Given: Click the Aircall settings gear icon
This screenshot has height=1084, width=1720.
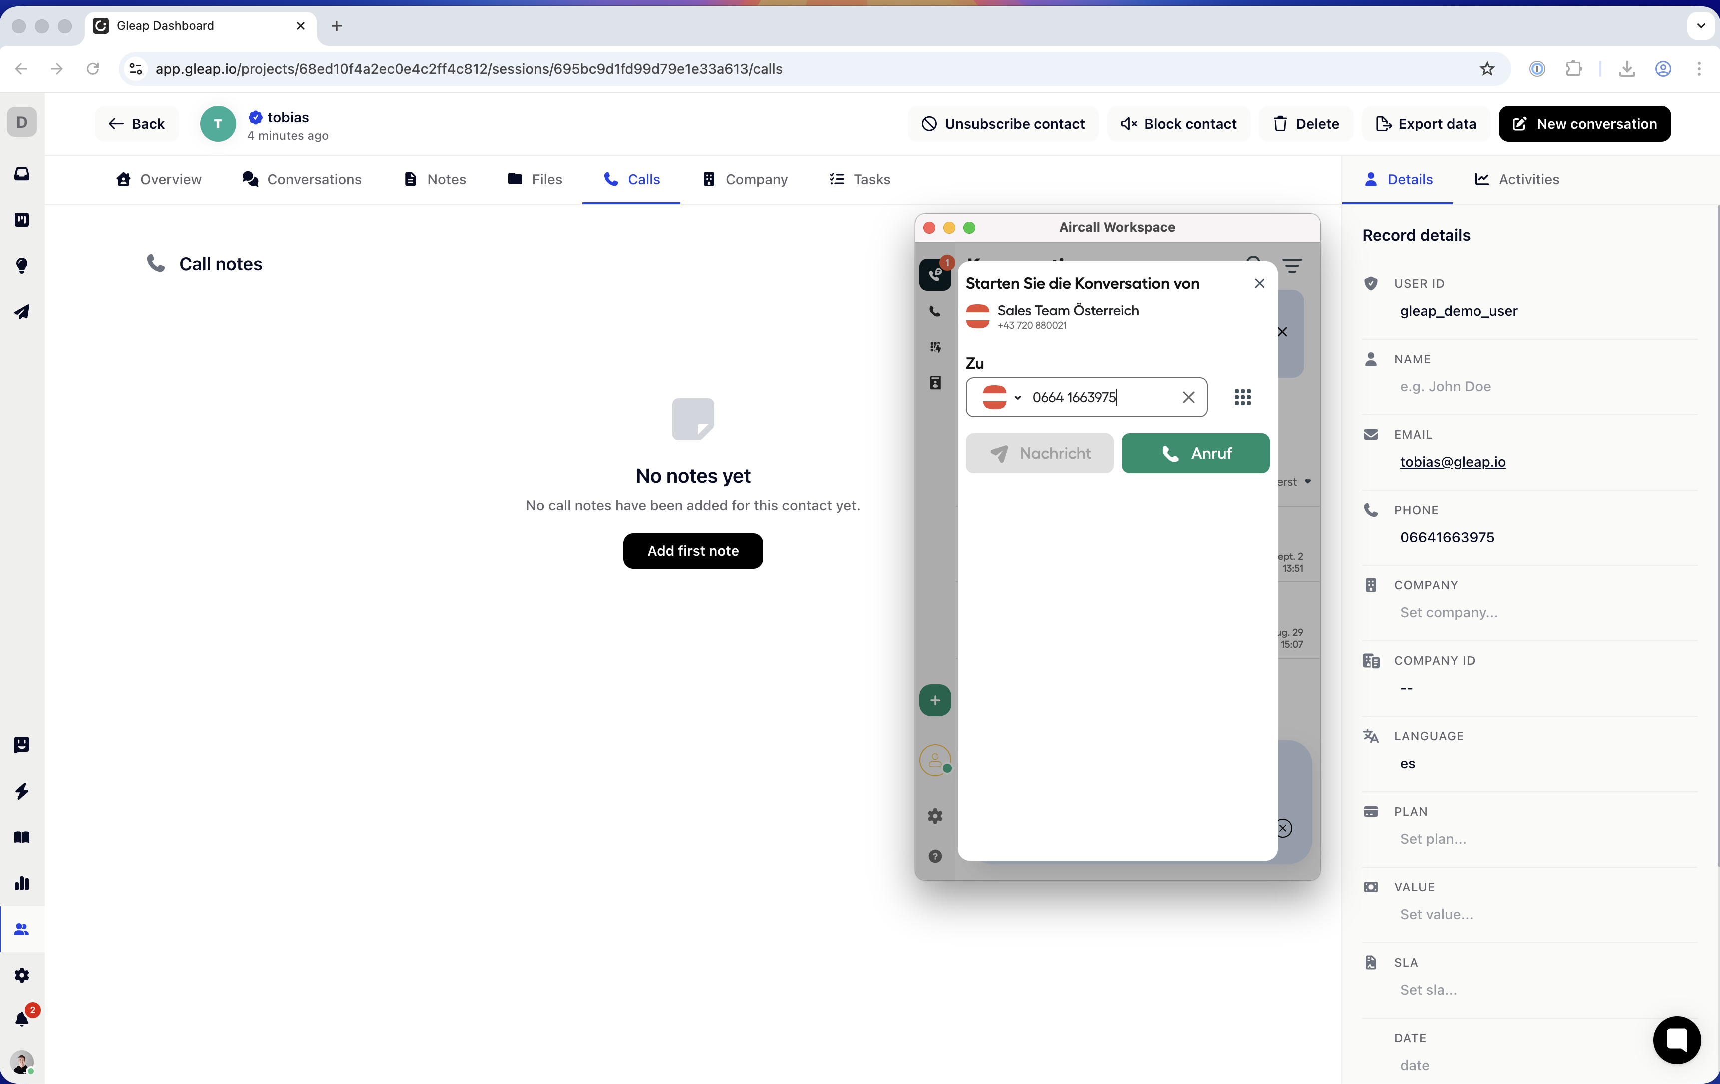Looking at the screenshot, I should pos(935,816).
